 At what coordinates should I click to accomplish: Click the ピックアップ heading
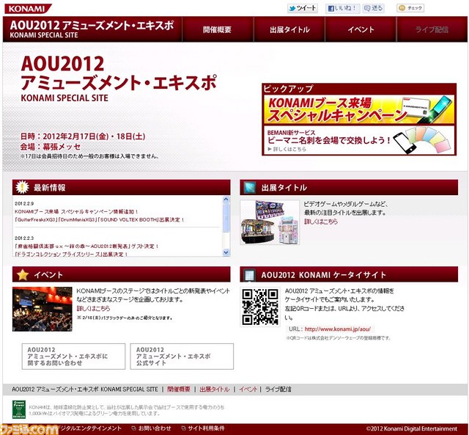(x=288, y=89)
